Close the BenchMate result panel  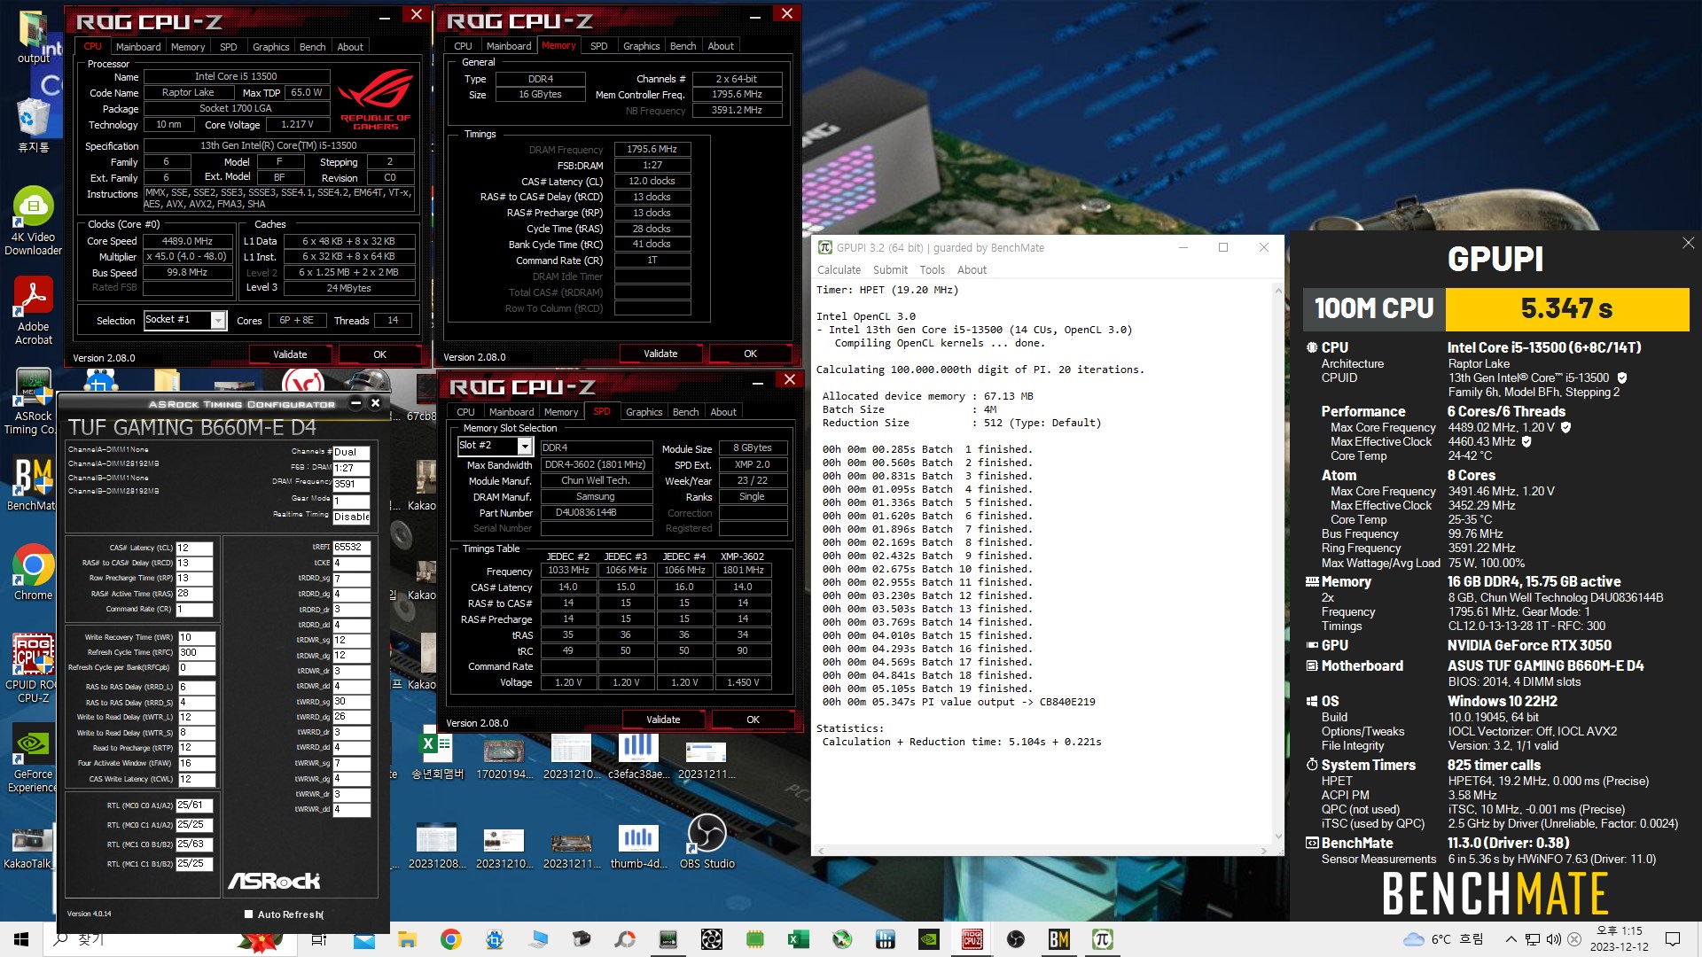tap(1688, 243)
